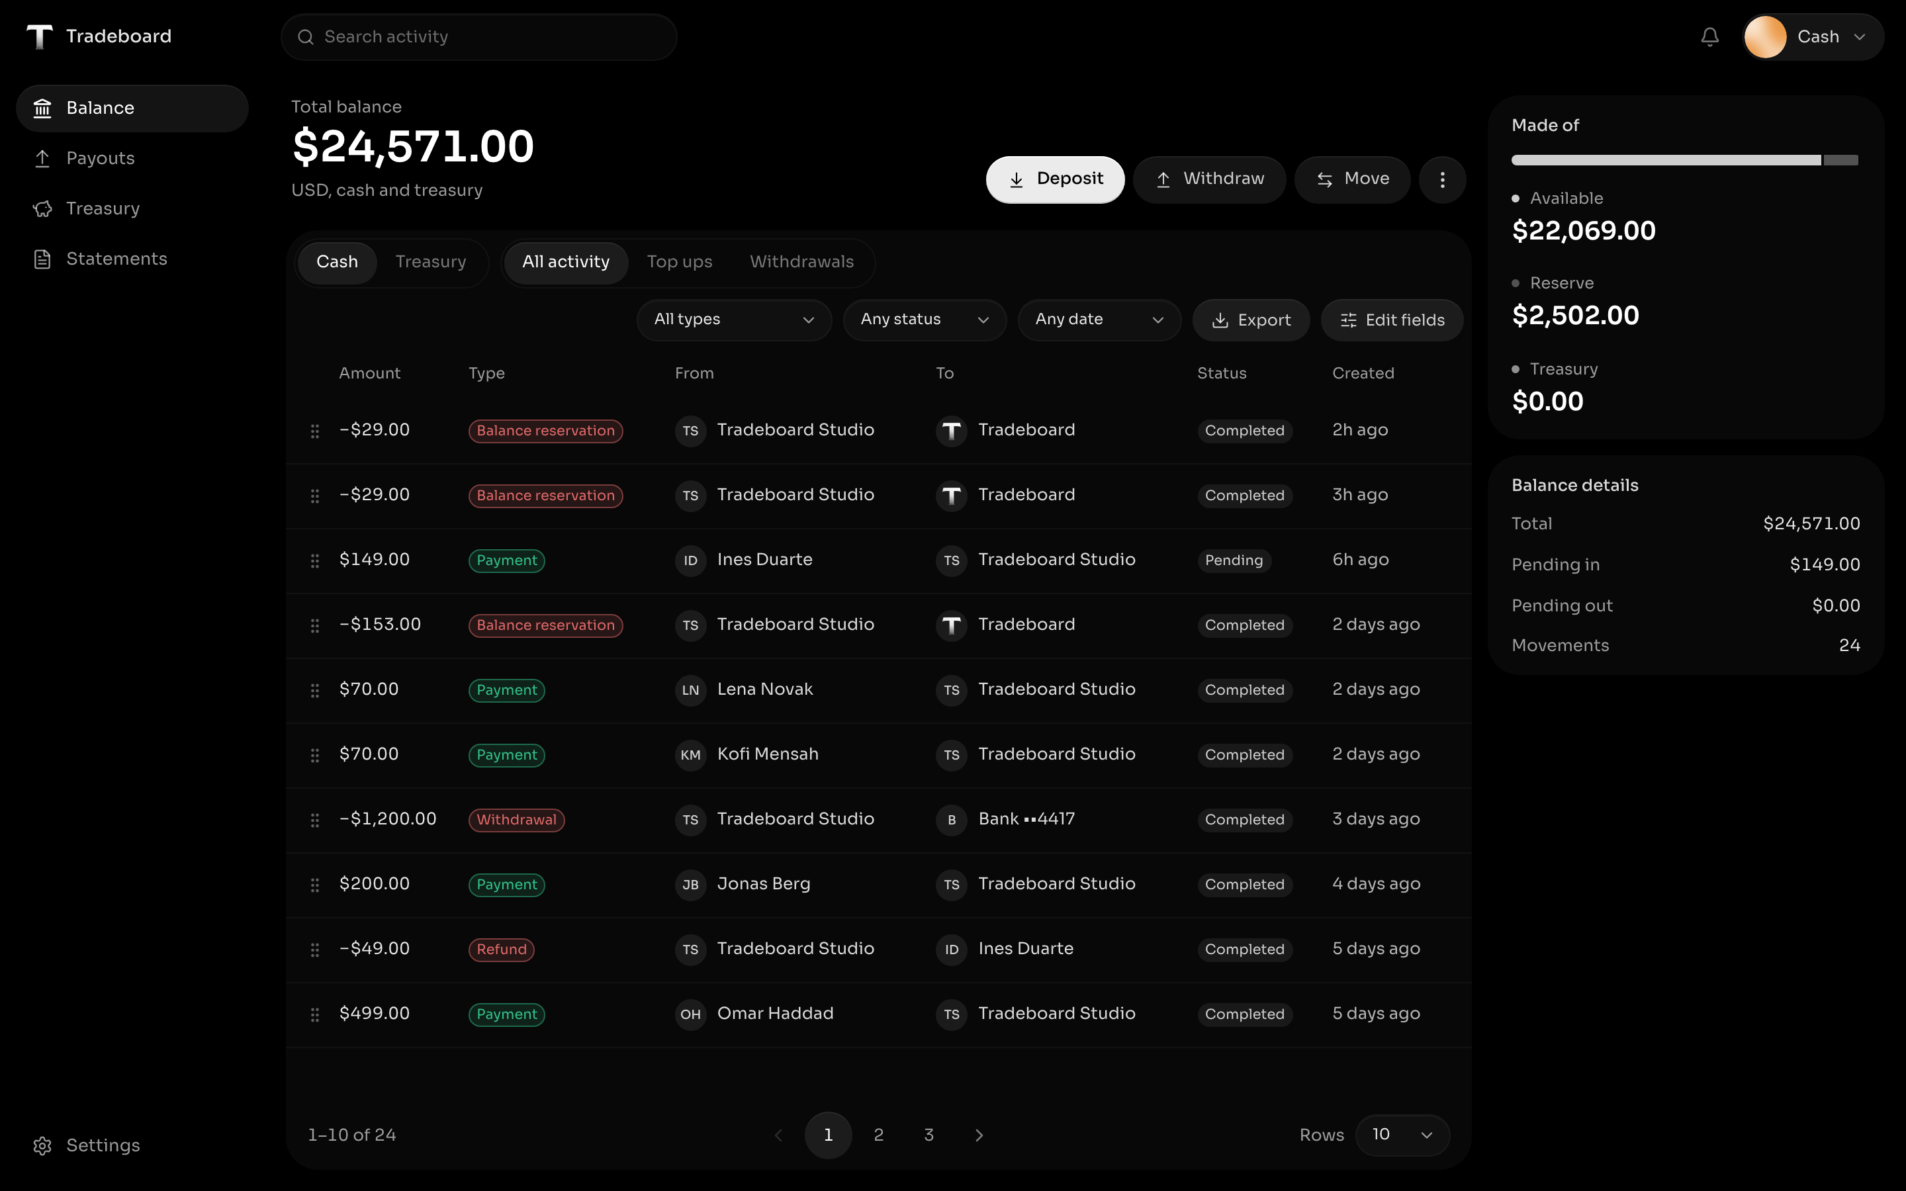The width and height of the screenshot is (1906, 1191).
Task: Open Payouts in the sidebar
Action: click(x=132, y=158)
